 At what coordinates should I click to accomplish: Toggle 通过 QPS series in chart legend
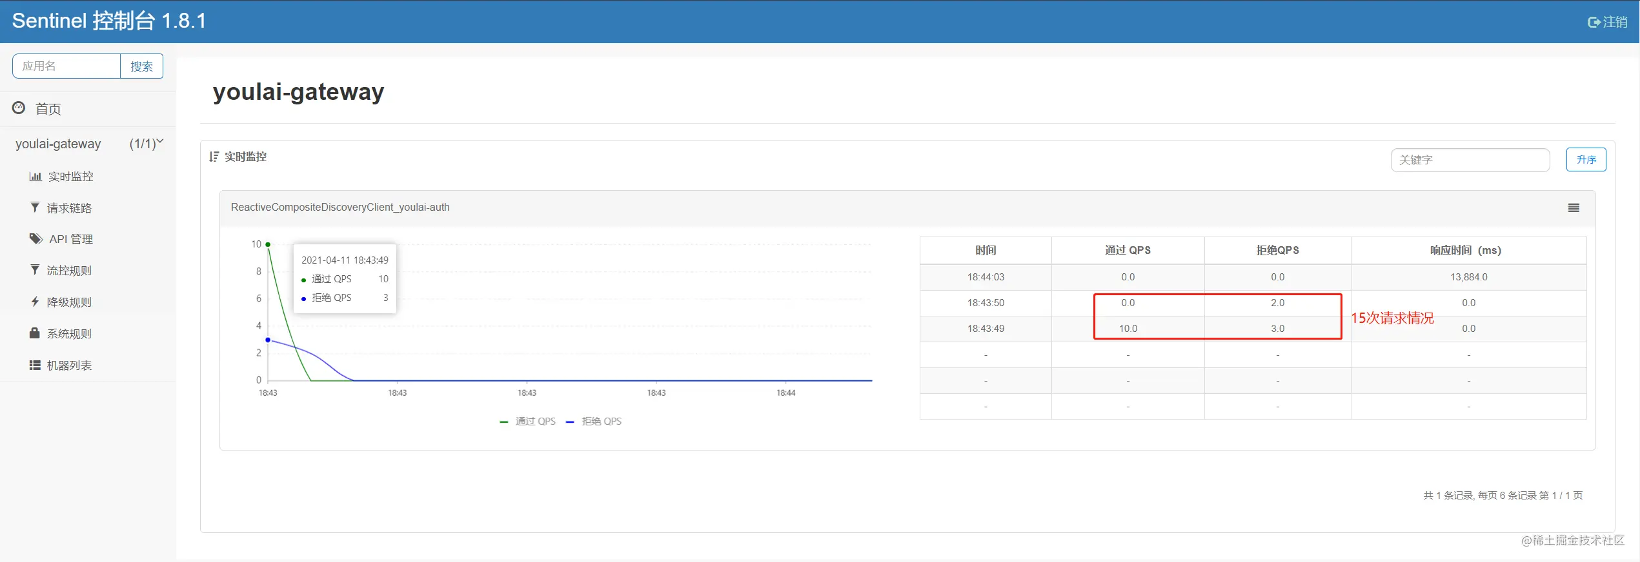(x=527, y=421)
